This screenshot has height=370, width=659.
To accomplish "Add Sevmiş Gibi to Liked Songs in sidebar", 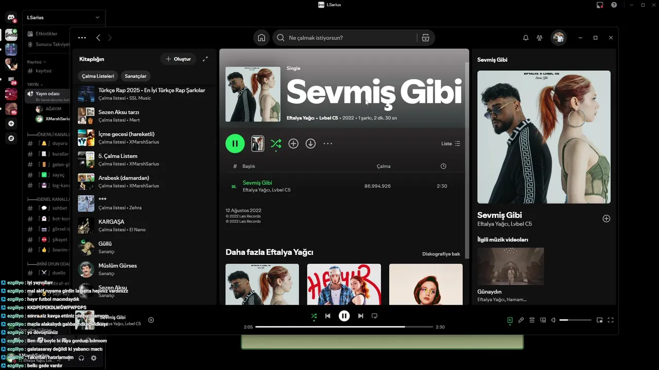I will (x=606, y=218).
